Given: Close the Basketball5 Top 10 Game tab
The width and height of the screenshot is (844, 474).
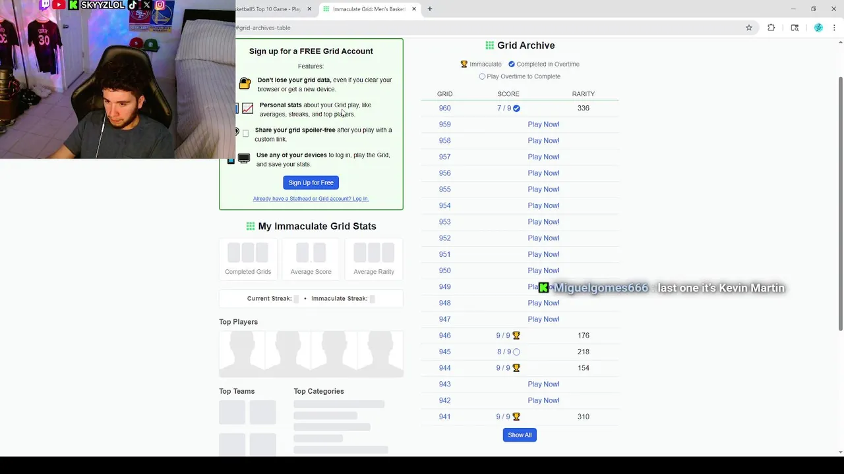Looking at the screenshot, I should pyautogui.click(x=310, y=9).
